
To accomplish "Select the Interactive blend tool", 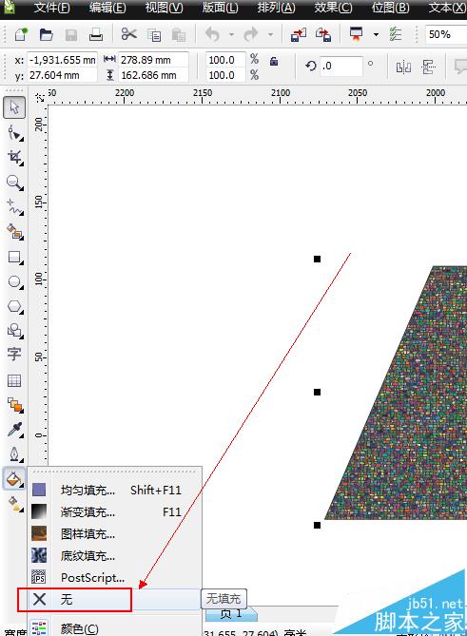I will [x=15, y=405].
